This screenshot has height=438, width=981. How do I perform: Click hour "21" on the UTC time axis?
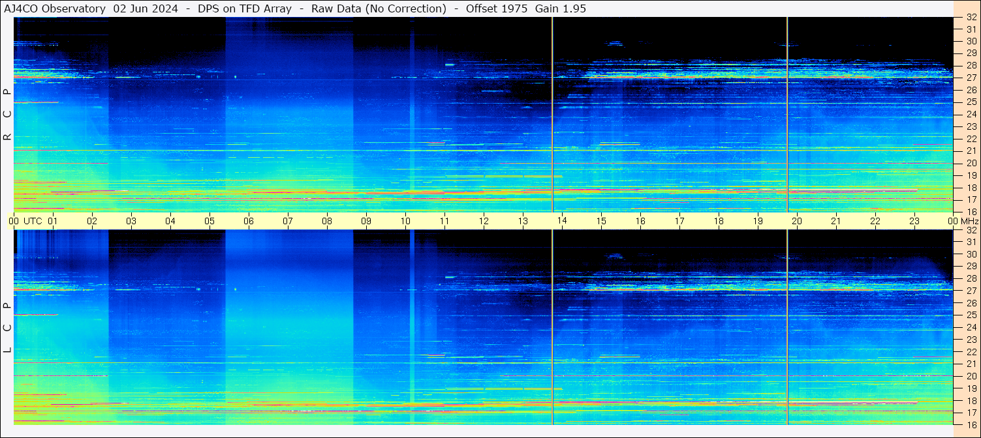click(x=836, y=221)
